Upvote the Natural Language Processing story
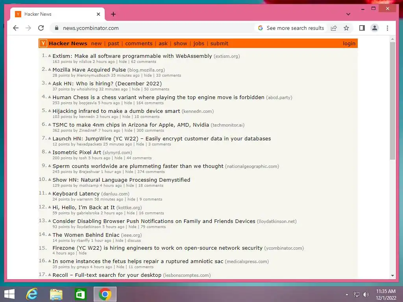This screenshot has height=302, width=403. coord(50,179)
